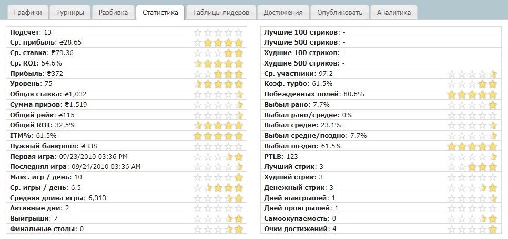Click the star rating for Выбыл поздно
This screenshot has height=239, width=508.
pyautogui.click(x=472, y=146)
